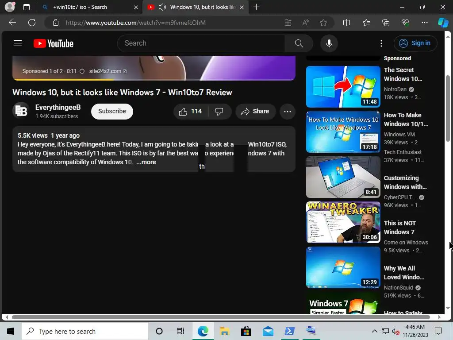Click the YouTube Search input field
The image size is (453, 340).
coord(201,43)
